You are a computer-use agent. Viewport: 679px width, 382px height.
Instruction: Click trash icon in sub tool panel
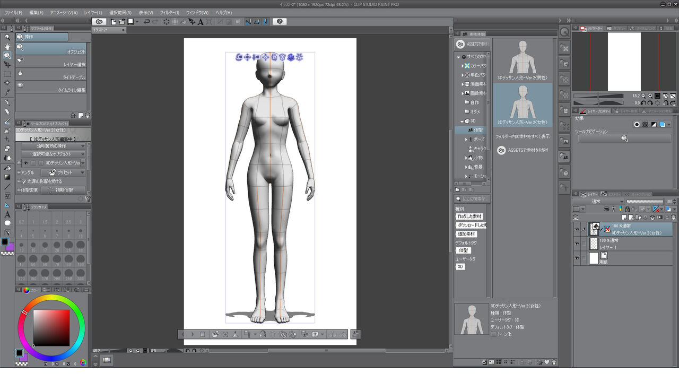point(88,115)
